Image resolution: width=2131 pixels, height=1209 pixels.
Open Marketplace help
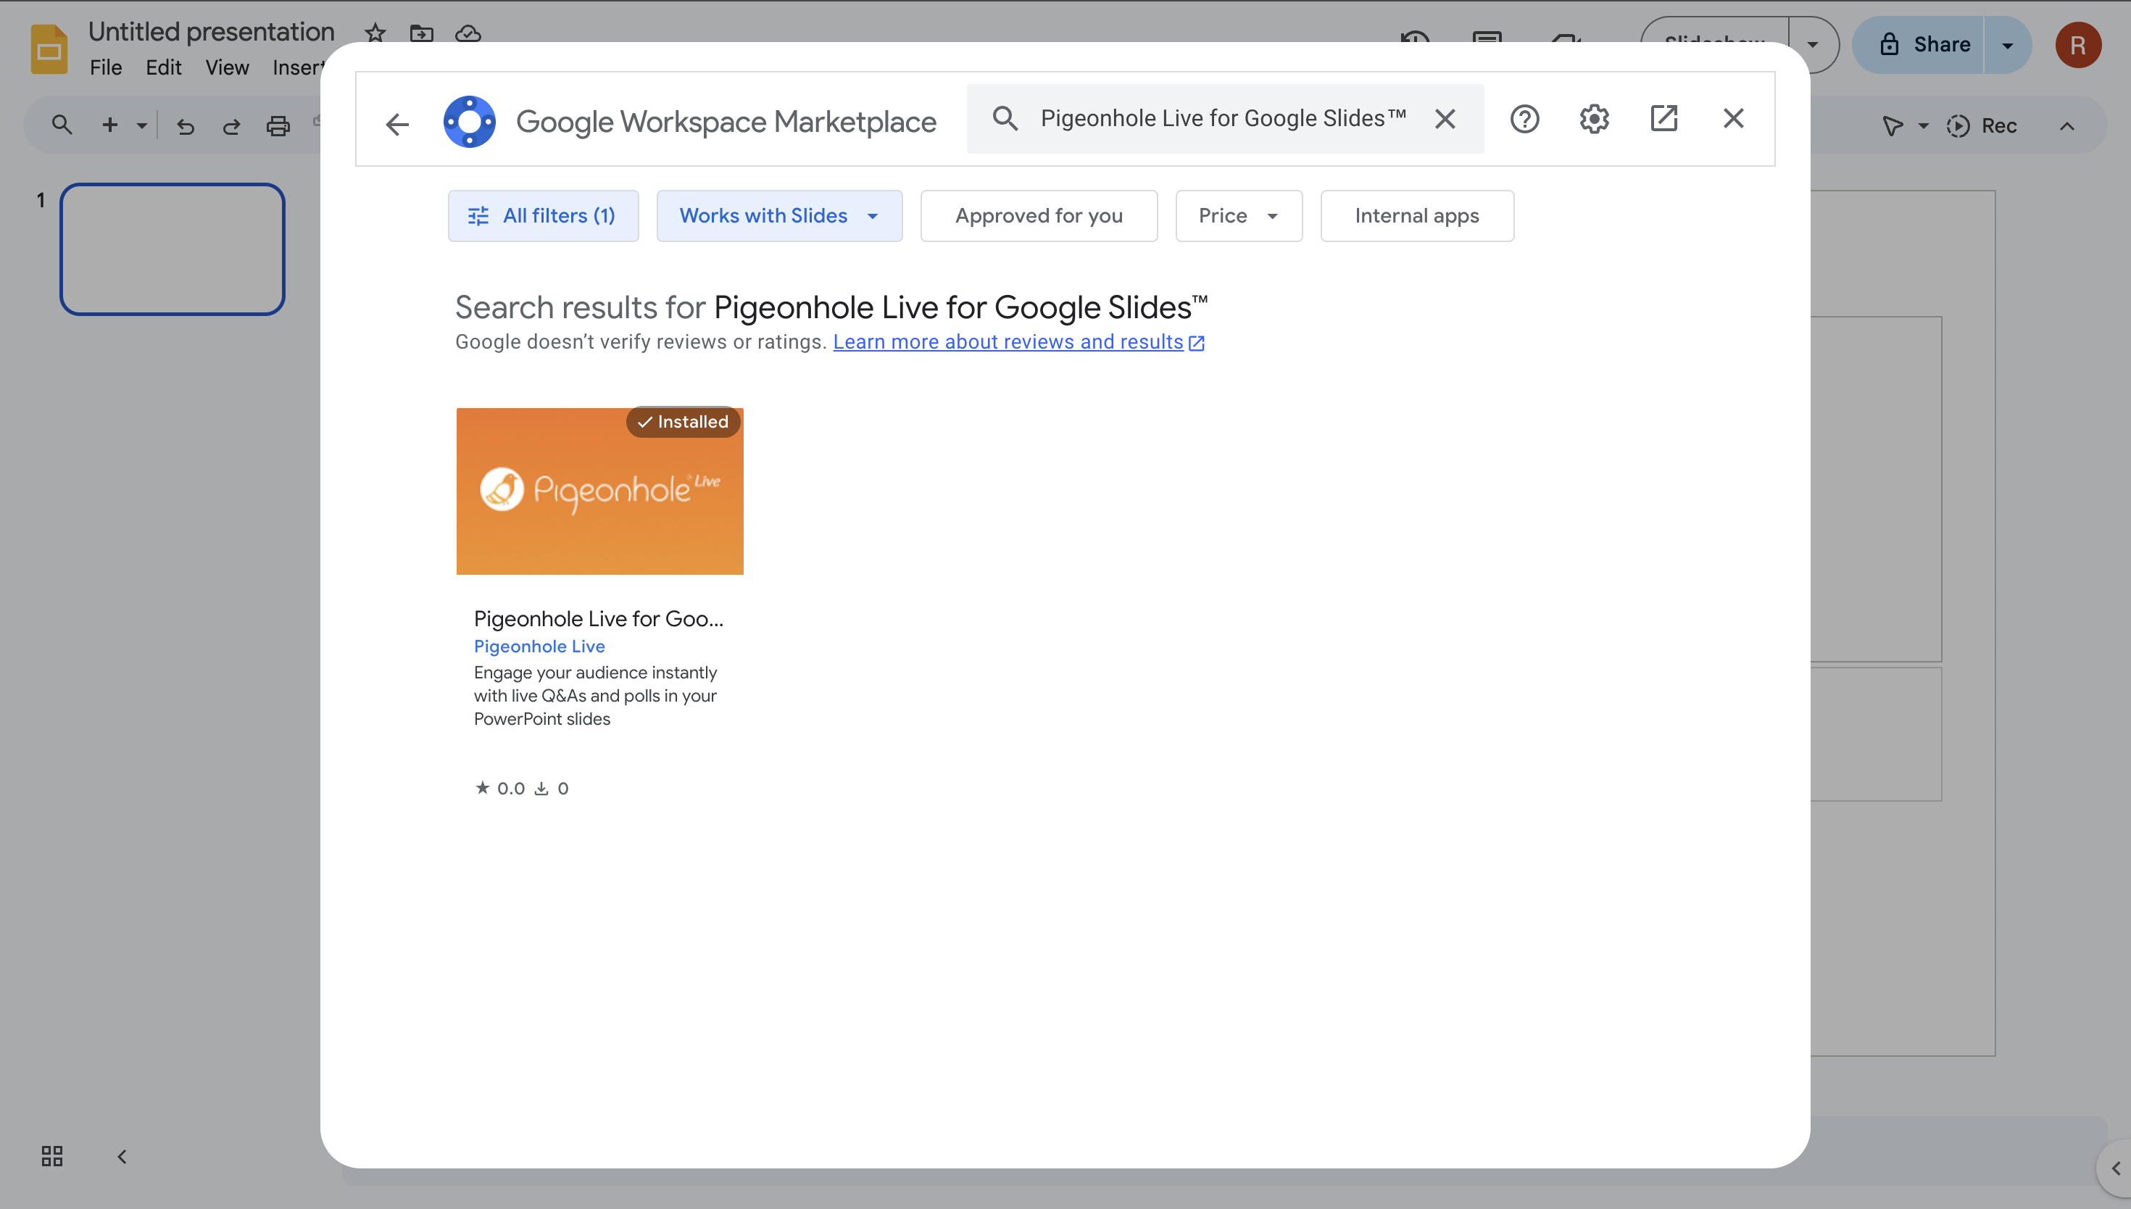(x=1524, y=119)
